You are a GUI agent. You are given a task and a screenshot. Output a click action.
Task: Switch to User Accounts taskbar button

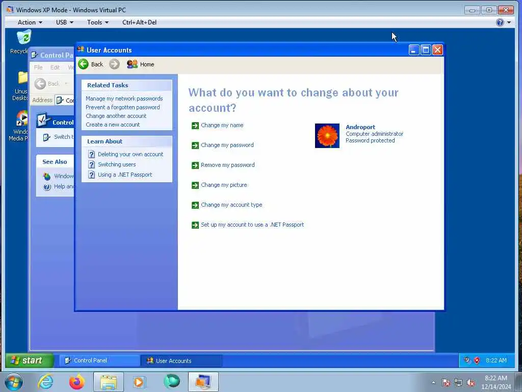point(181,361)
